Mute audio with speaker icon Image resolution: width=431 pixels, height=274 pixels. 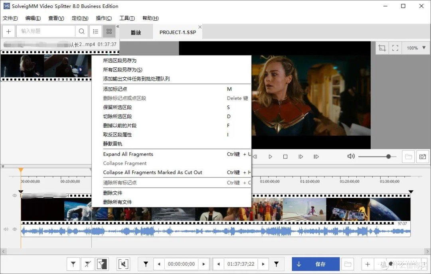tap(351, 156)
